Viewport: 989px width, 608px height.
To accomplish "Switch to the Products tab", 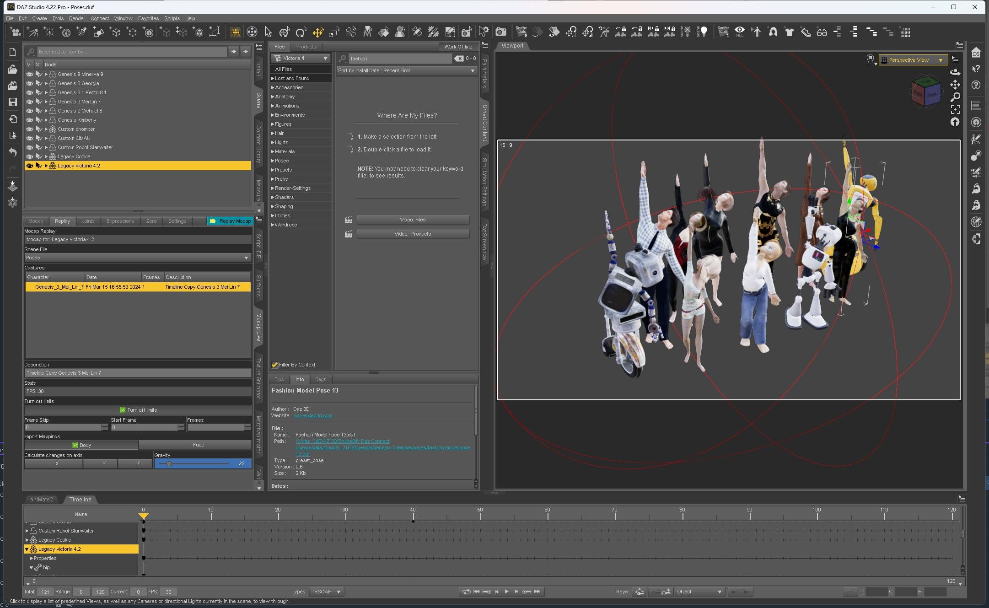I will pos(306,47).
